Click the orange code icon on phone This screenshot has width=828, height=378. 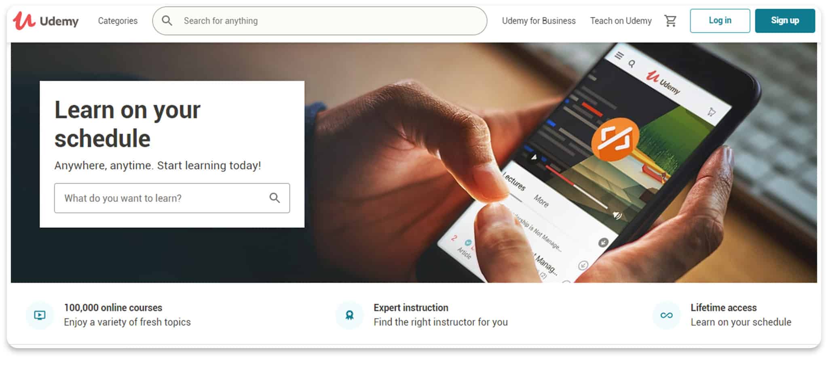click(x=615, y=139)
